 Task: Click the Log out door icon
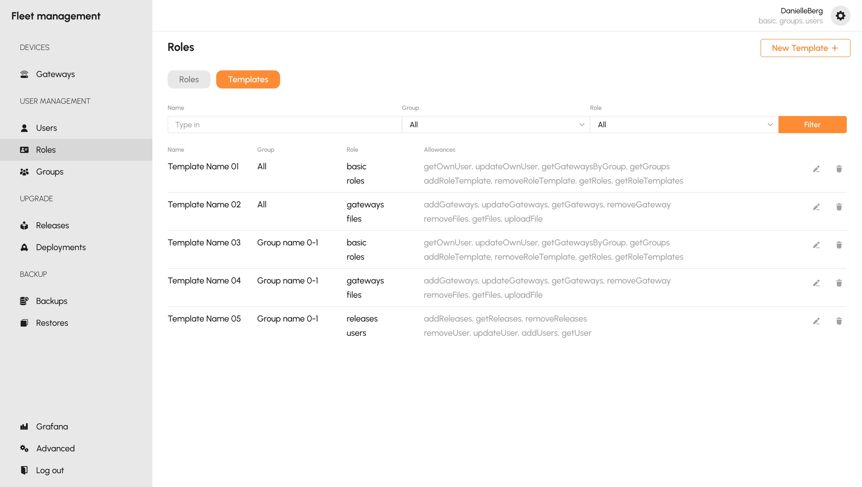pos(24,470)
